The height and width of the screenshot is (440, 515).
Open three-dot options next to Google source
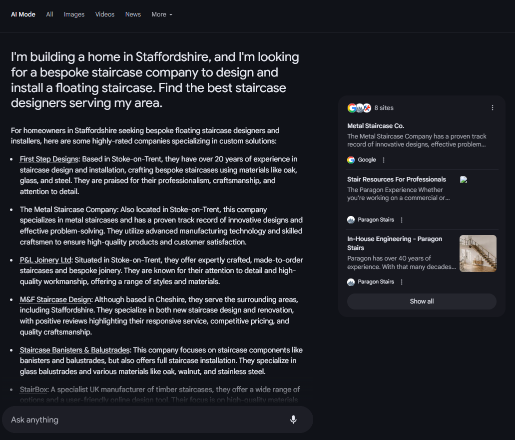pyautogui.click(x=384, y=160)
